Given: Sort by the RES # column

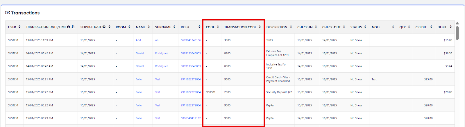Looking at the screenshot, I should click(199, 27).
